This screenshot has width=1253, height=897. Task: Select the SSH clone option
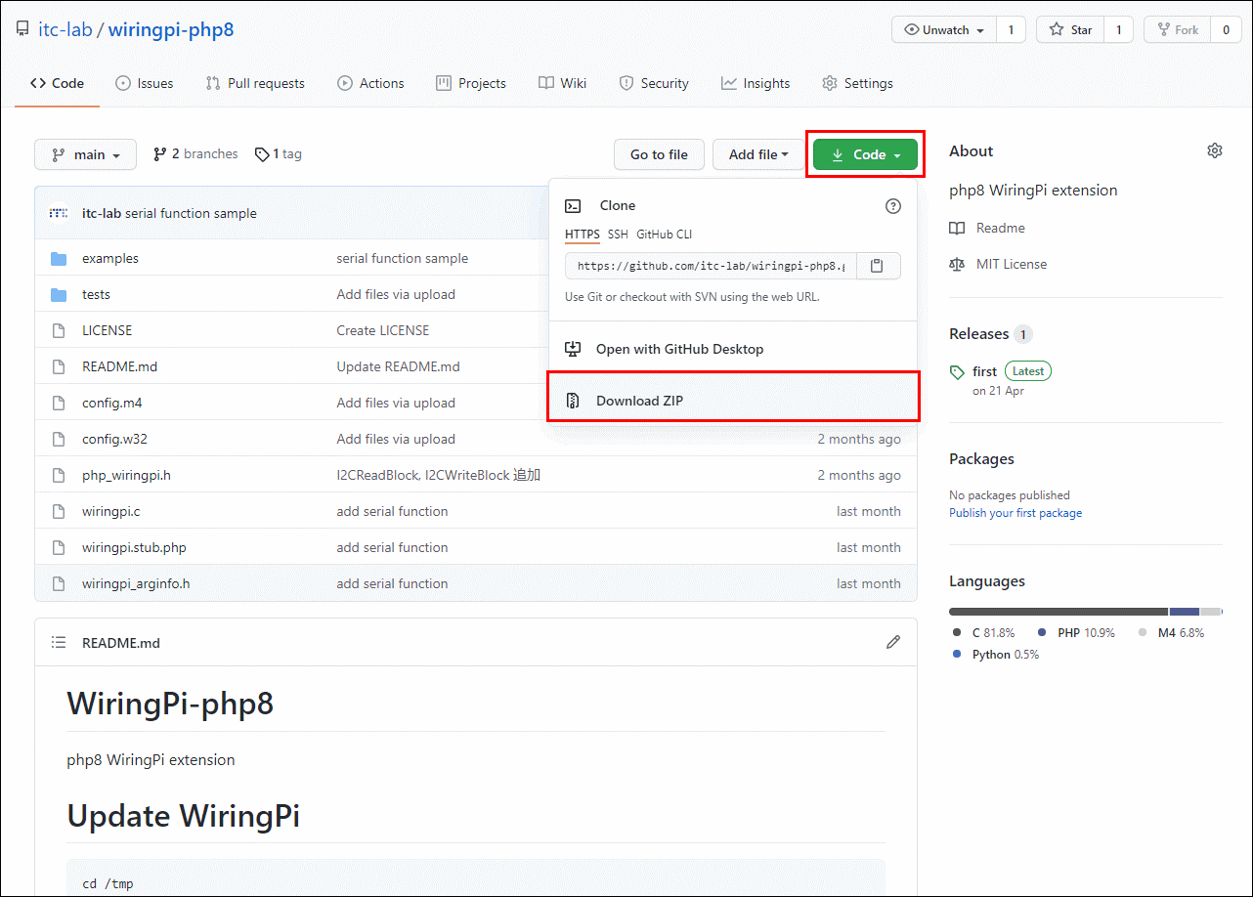[x=618, y=235]
